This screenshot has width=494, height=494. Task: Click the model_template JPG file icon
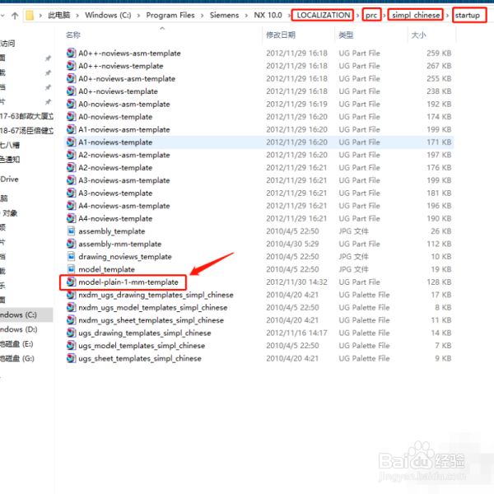click(71, 269)
